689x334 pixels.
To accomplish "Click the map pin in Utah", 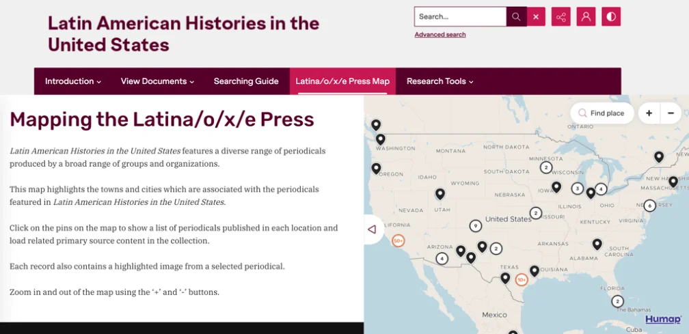I will 440,194.
